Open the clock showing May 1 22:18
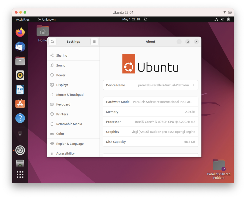Viewport: 246px width, 199px height. point(131,19)
